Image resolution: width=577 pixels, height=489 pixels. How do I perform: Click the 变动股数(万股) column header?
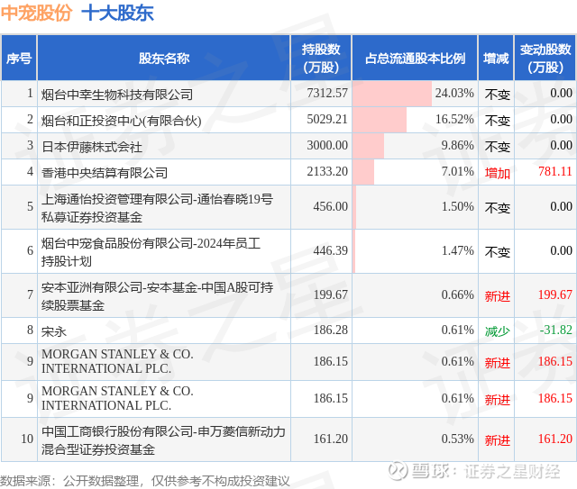click(x=545, y=59)
